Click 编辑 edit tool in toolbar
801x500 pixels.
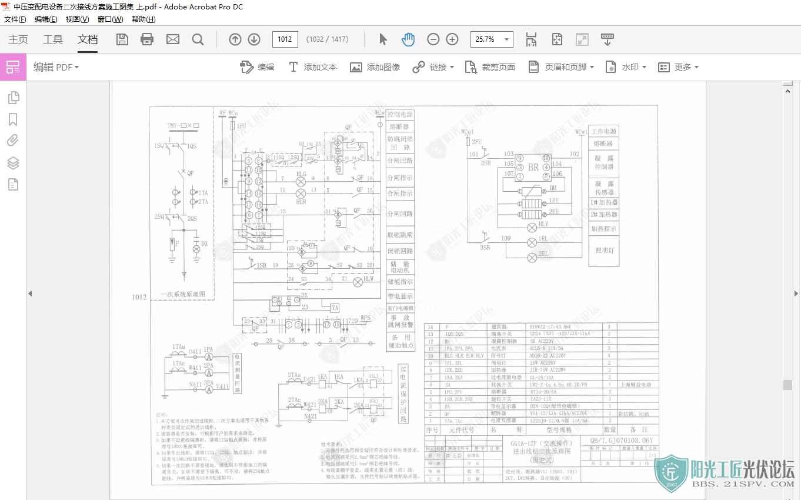point(257,67)
